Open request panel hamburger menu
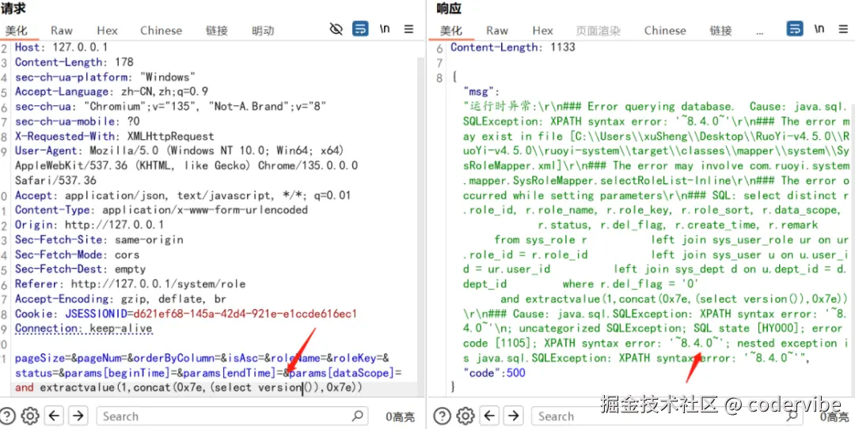This screenshot has height=429, width=855. click(x=409, y=29)
